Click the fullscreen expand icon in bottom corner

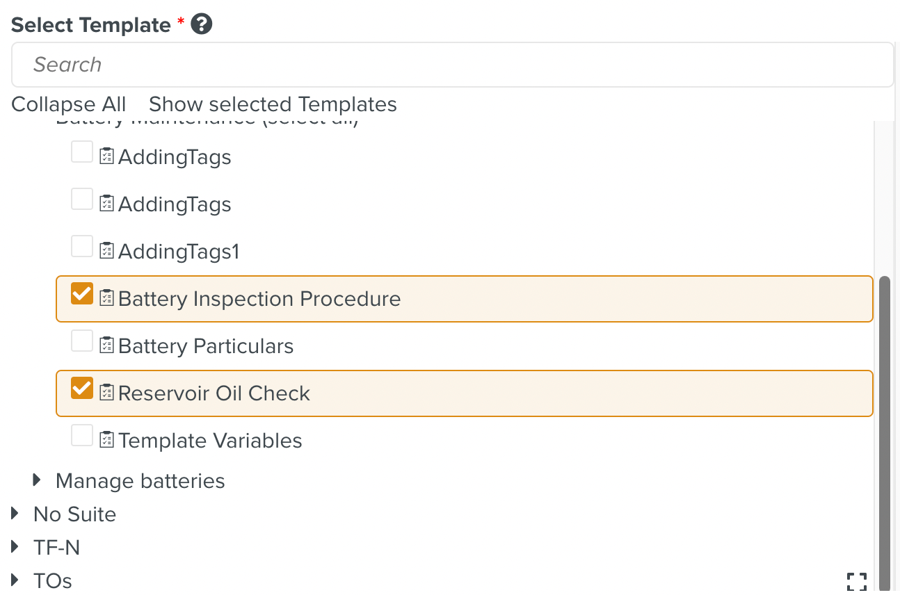point(857,581)
